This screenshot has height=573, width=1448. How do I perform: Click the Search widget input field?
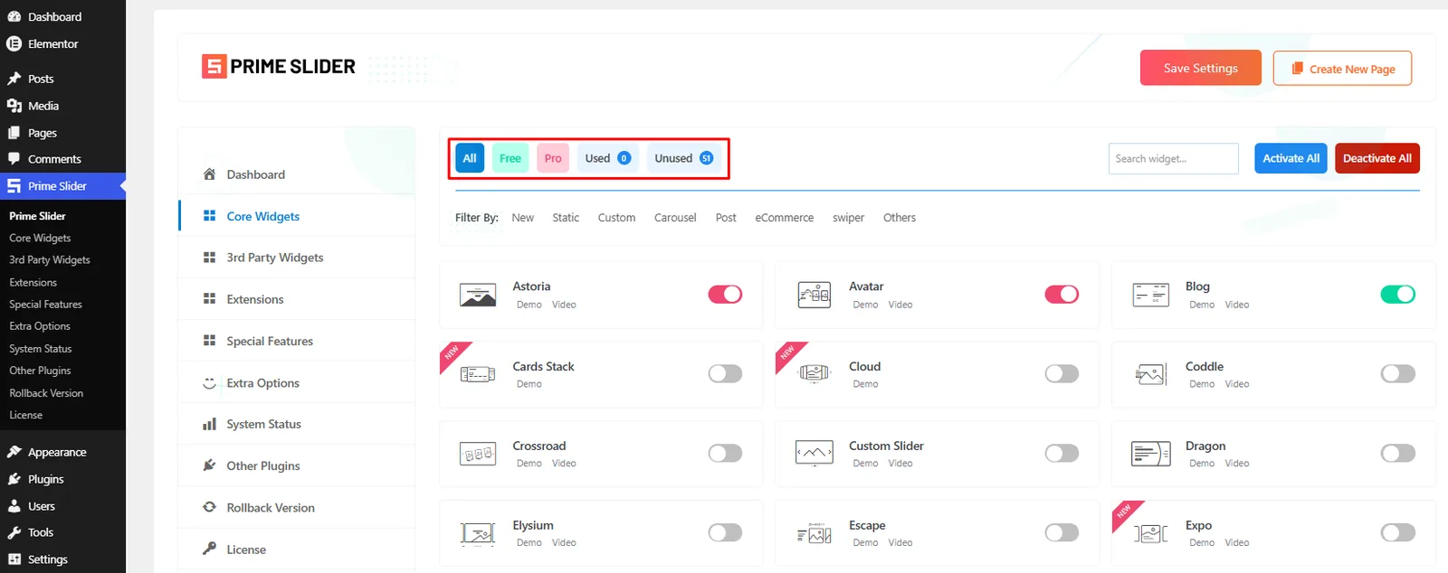point(1173,158)
